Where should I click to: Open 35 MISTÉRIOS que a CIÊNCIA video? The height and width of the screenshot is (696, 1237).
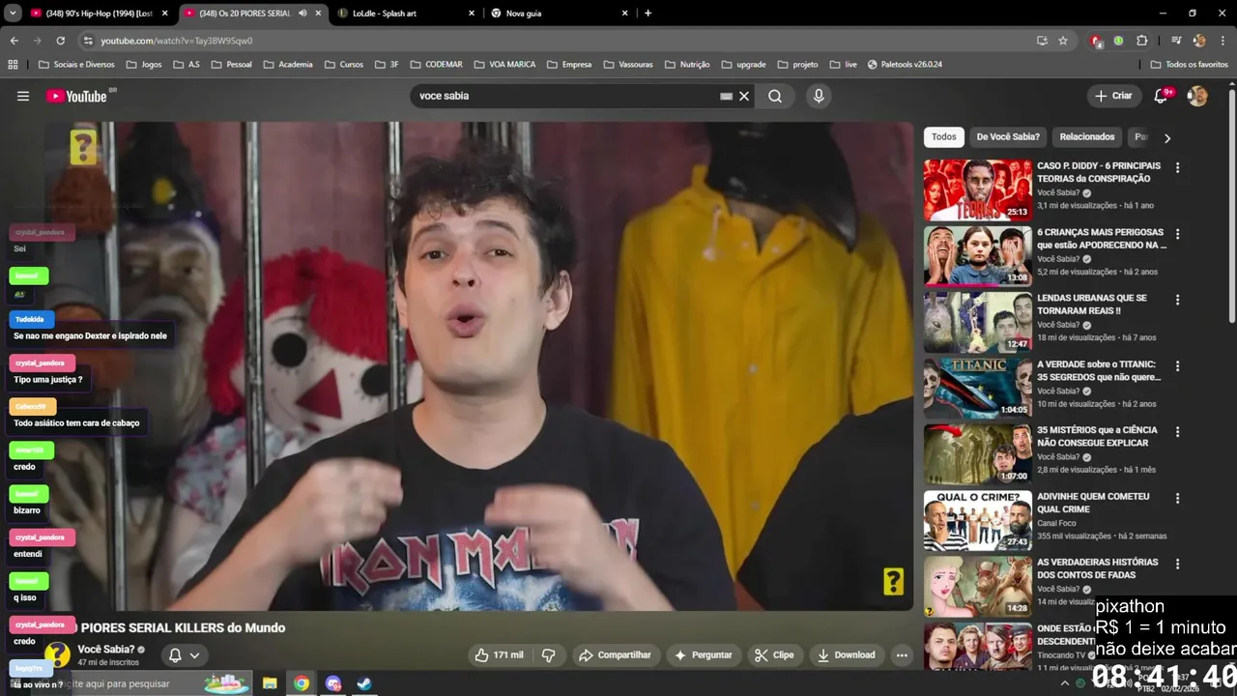(x=977, y=454)
